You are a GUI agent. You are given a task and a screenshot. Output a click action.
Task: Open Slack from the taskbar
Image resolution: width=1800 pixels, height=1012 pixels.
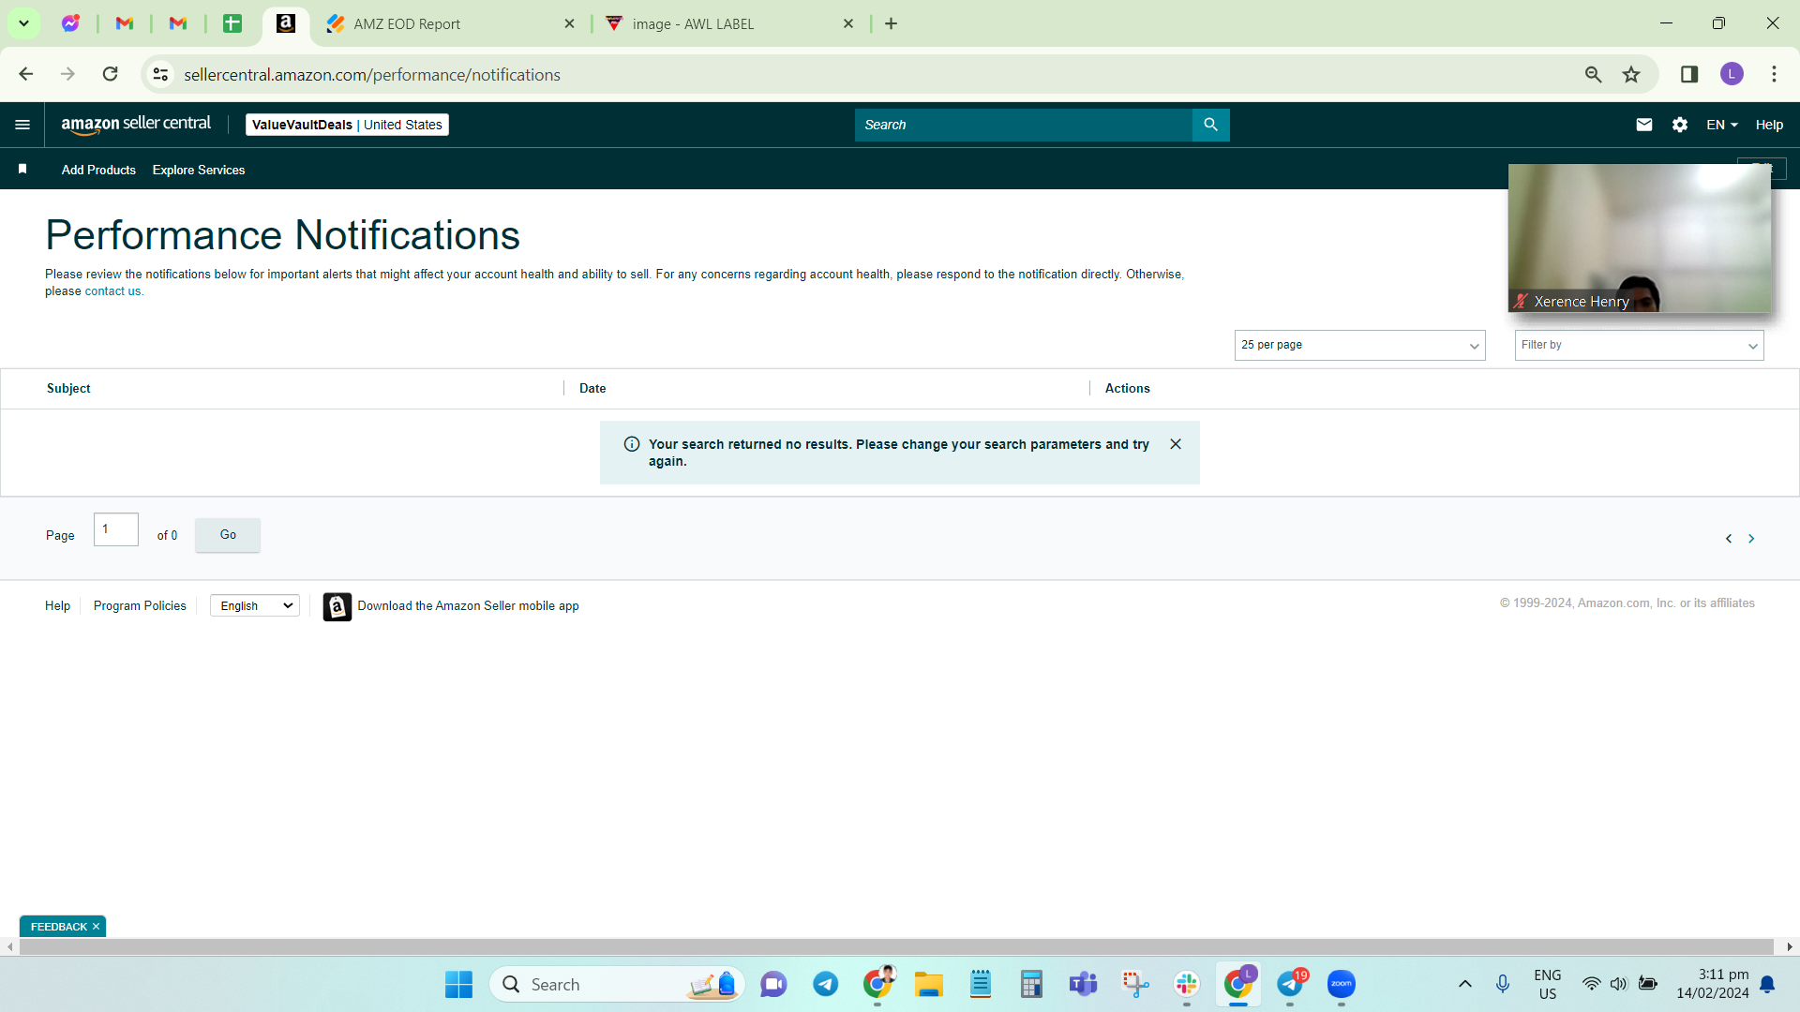(1187, 985)
